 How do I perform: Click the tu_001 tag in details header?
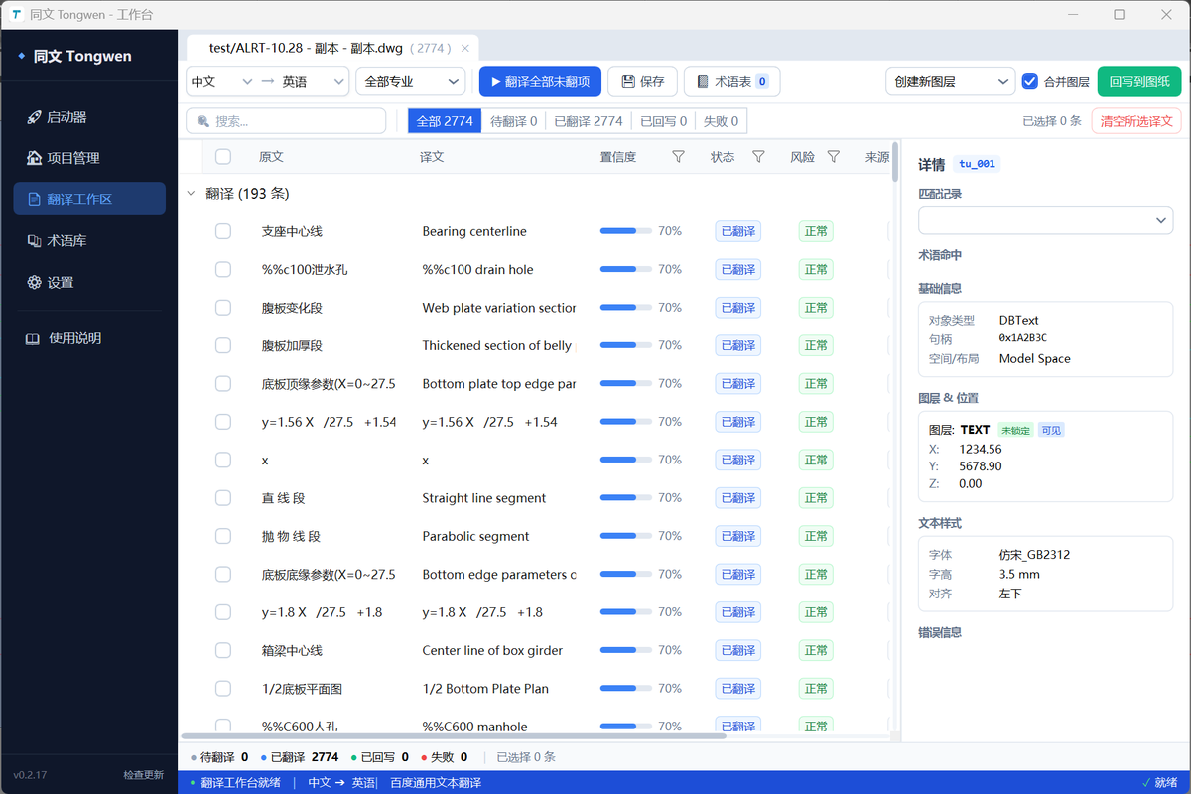coord(976,165)
